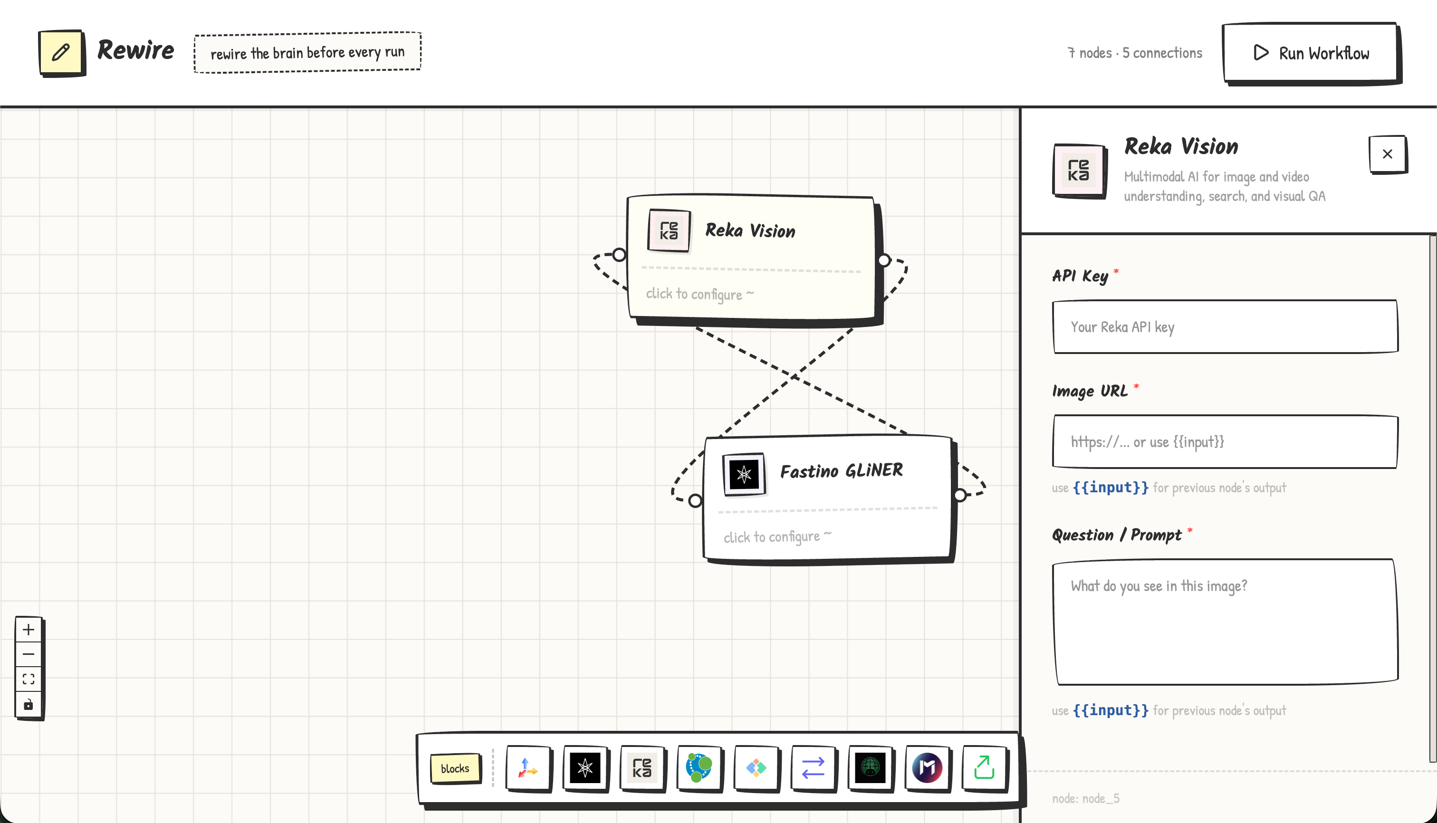The height and width of the screenshot is (823, 1437).
Task: Add the three-colored-arrows block from toolbar
Action: 528,767
